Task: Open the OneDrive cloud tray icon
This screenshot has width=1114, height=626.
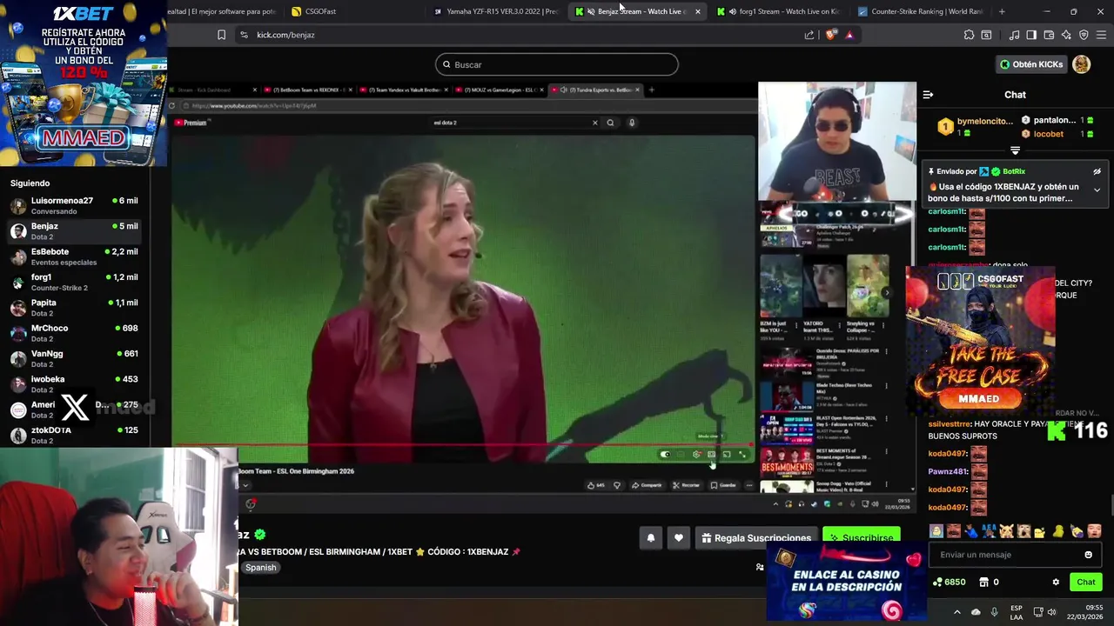Action: point(976,612)
